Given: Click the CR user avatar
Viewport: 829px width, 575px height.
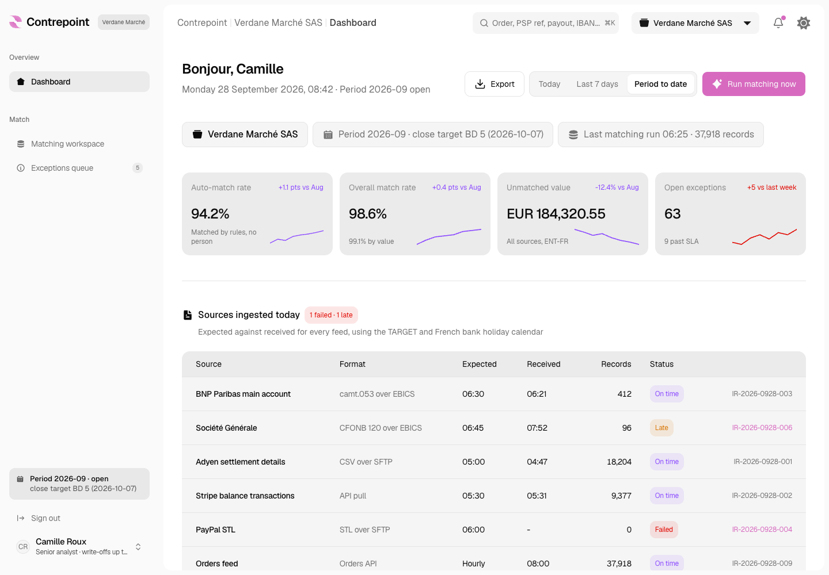Looking at the screenshot, I should coord(23,547).
